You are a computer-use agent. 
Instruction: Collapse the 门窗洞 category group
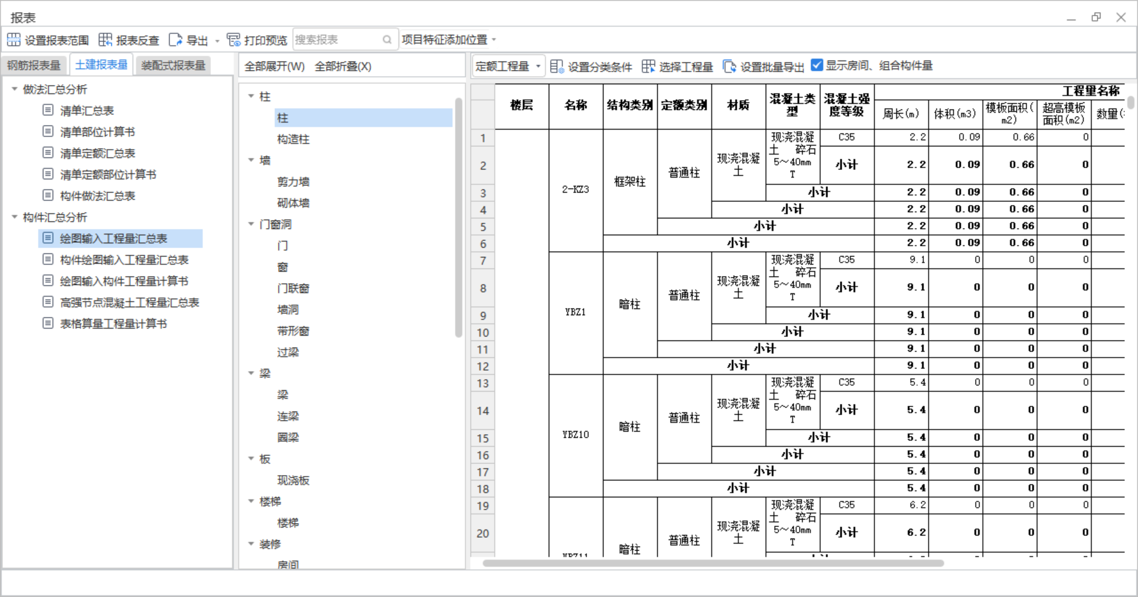(251, 224)
